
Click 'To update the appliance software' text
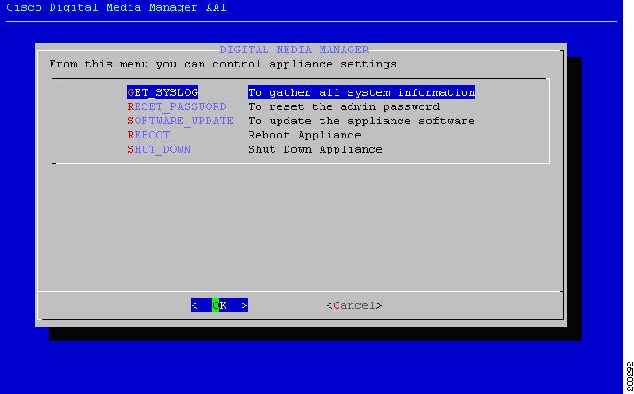(x=361, y=121)
